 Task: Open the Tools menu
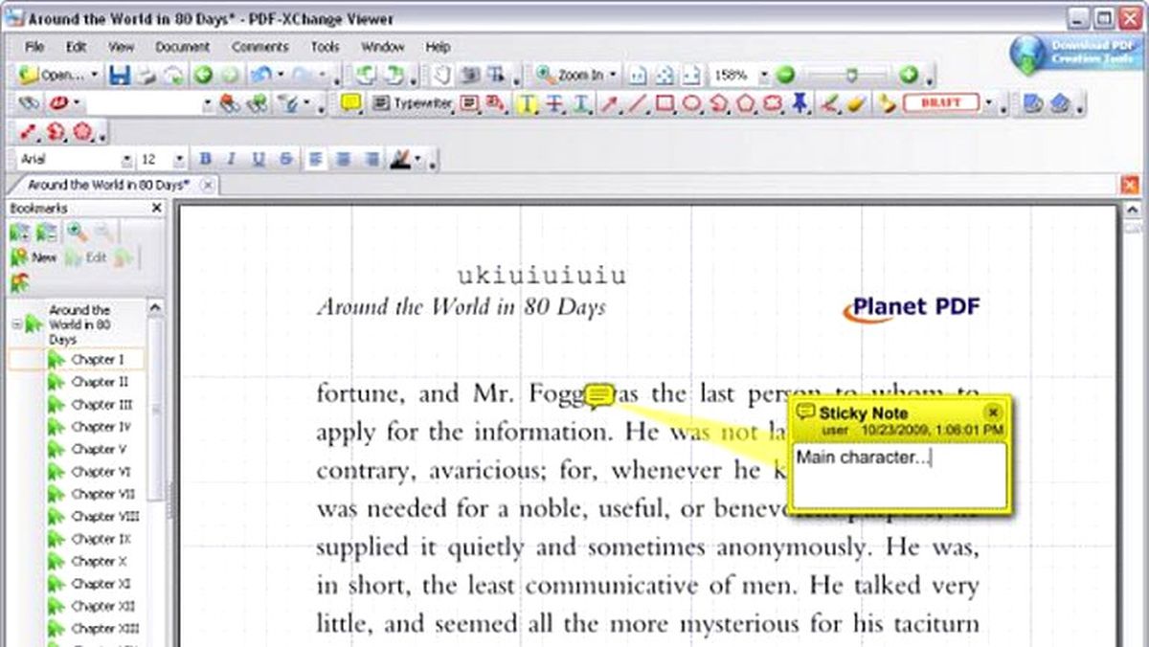click(x=326, y=47)
